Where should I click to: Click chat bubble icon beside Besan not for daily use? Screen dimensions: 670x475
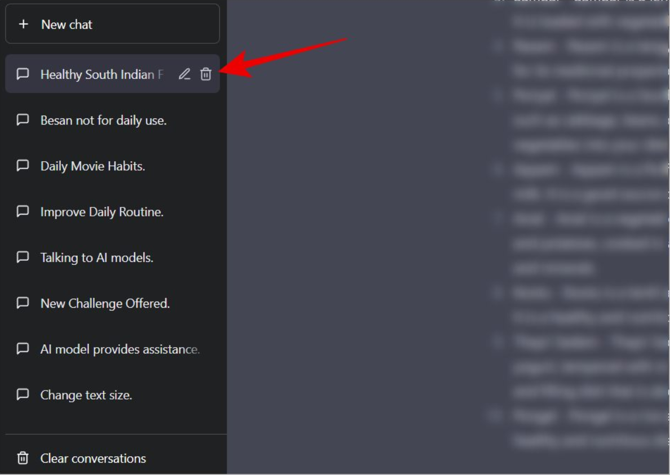coord(23,120)
